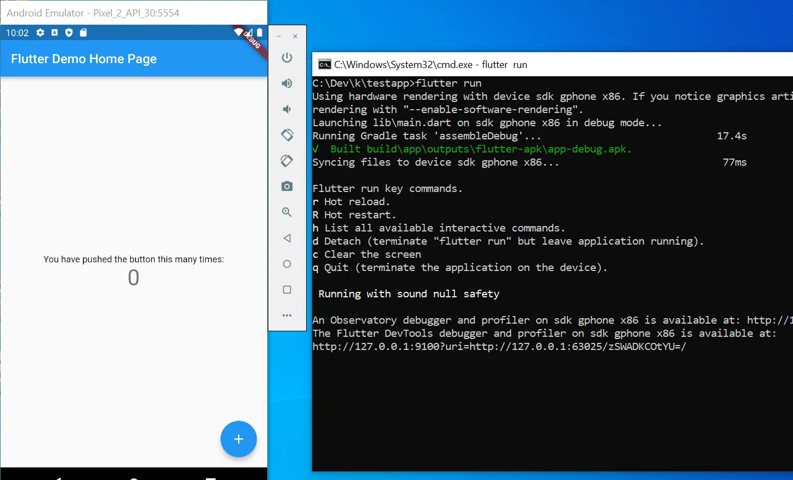Tap the emulator Home circle button
The width and height of the screenshot is (793, 480).
[287, 264]
